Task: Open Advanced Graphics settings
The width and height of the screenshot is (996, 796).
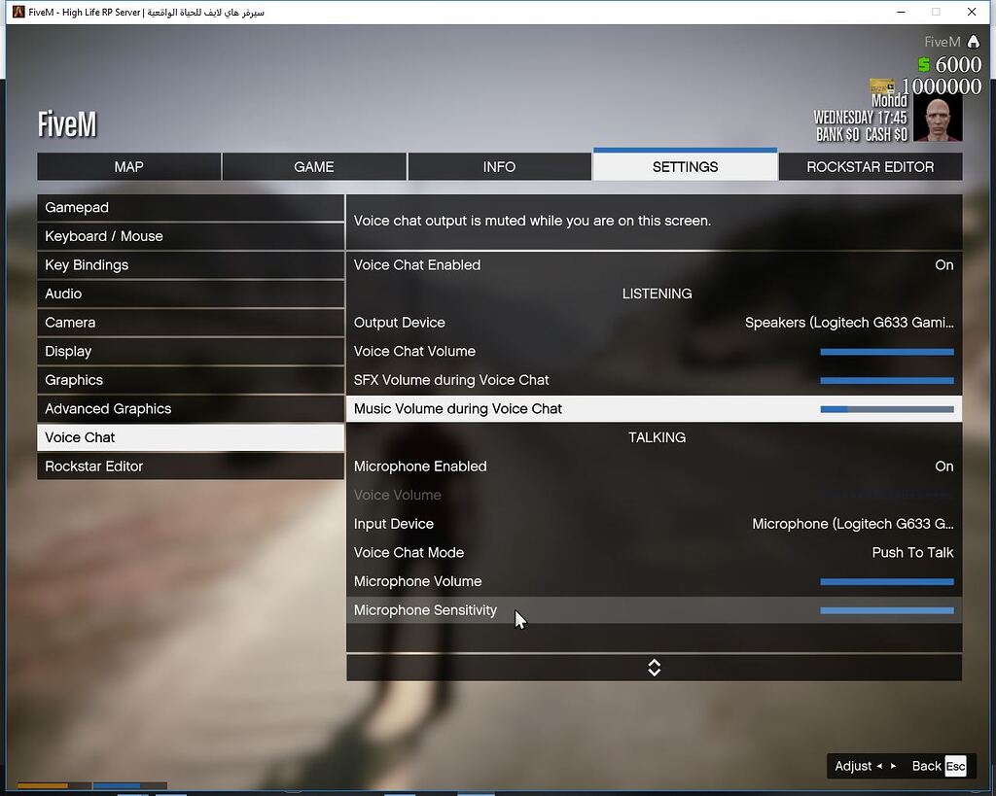Action: pos(191,409)
